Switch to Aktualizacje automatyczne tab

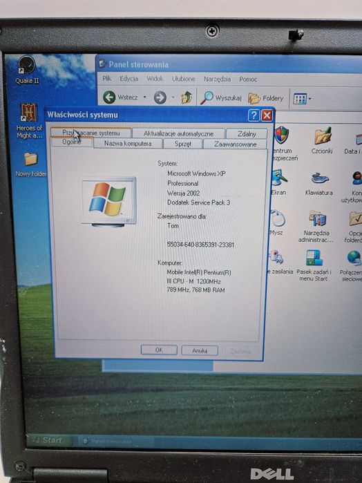[178, 133]
